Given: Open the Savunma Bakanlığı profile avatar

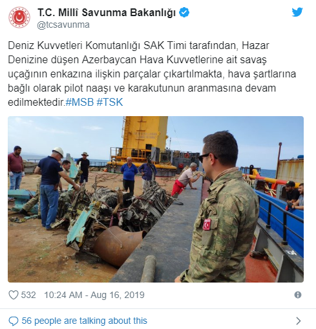Looking at the screenshot, I should (19, 17).
